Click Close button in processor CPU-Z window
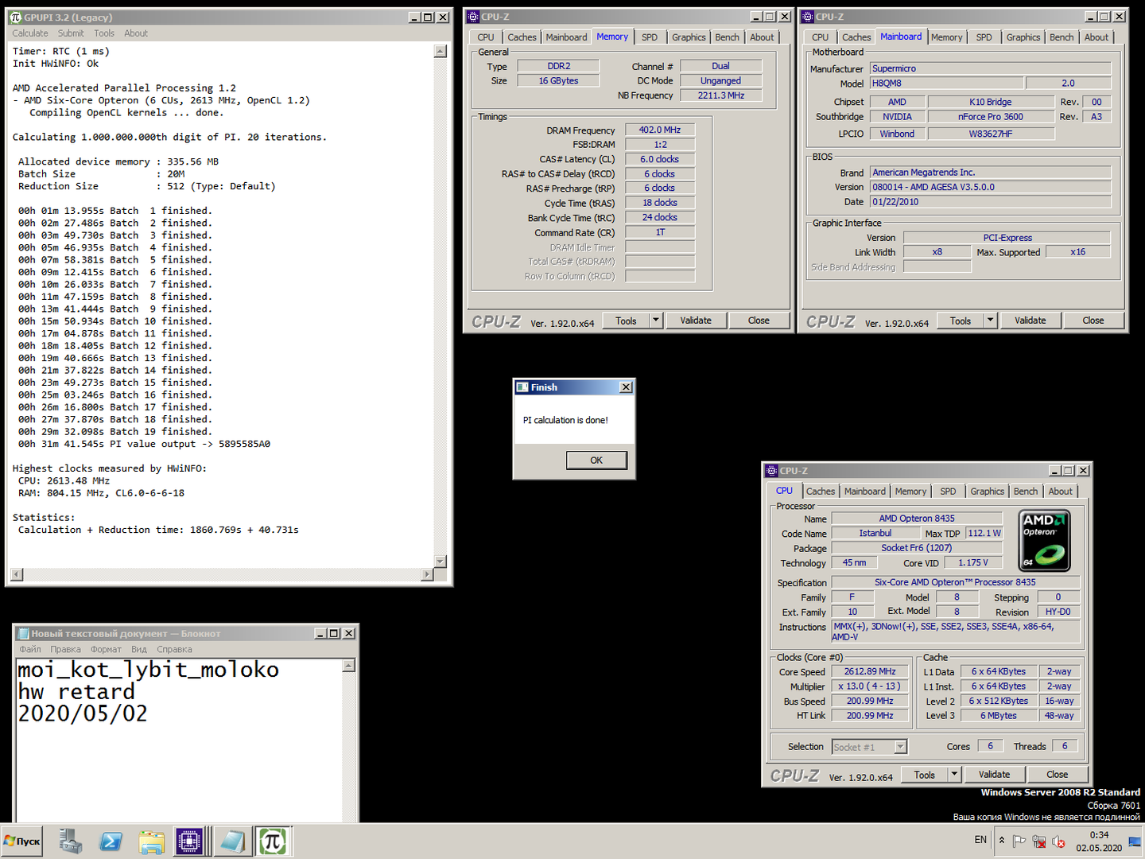 [x=1057, y=775]
